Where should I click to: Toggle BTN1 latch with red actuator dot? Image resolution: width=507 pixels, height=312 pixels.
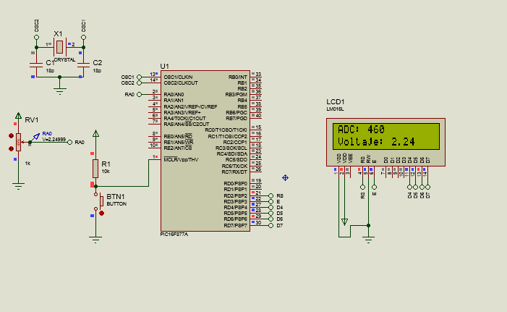[x=101, y=213]
